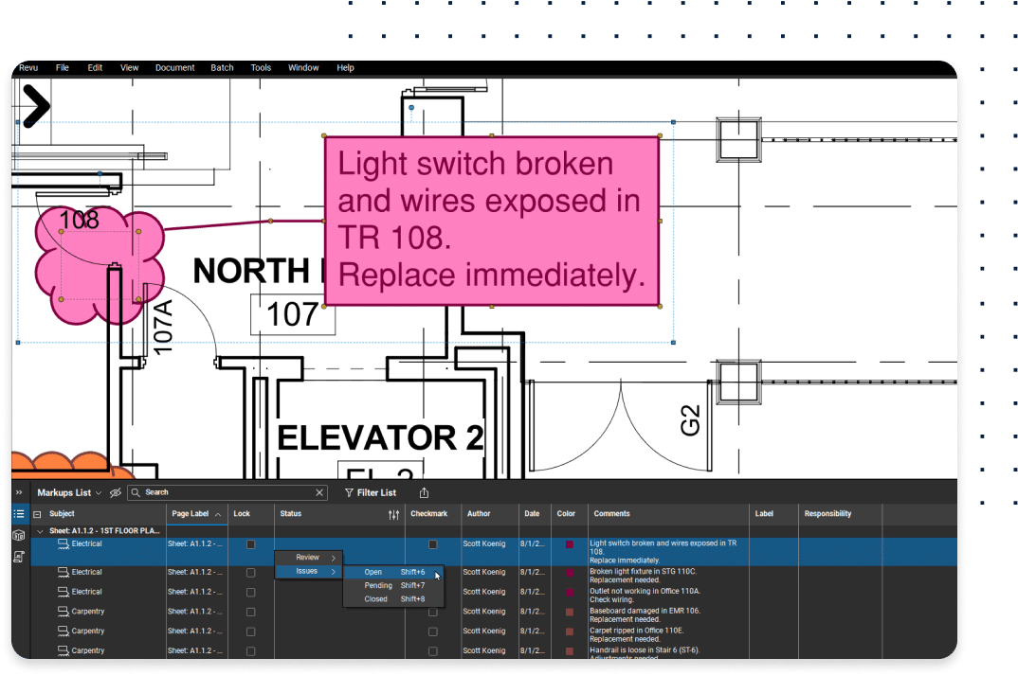
Task: Clear the markups search with X
Action: tap(319, 492)
